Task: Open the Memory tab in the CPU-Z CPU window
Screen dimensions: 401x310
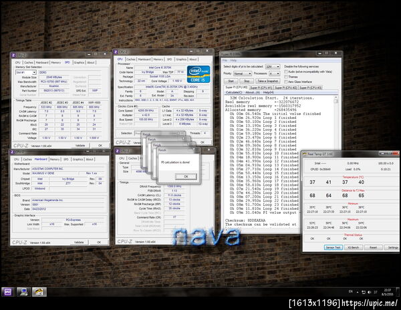Action: click(x=158, y=59)
